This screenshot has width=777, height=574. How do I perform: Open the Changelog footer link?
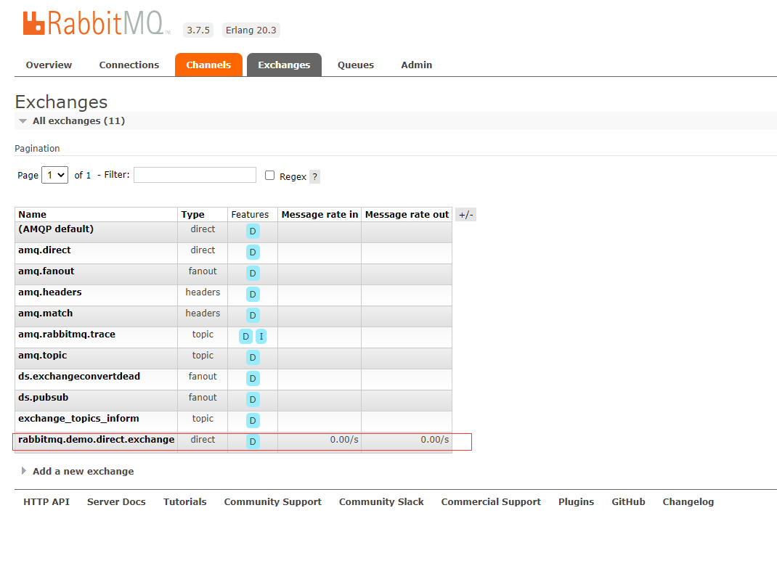pyautogui.click(x=688, y=501)
